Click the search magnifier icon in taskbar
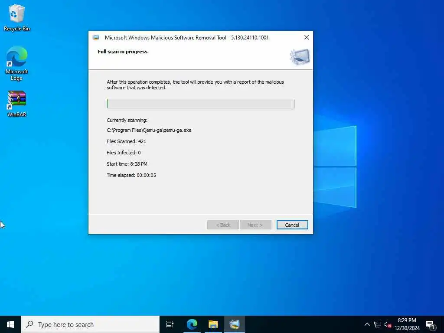 pyautogui.click(x=29, y=324)
